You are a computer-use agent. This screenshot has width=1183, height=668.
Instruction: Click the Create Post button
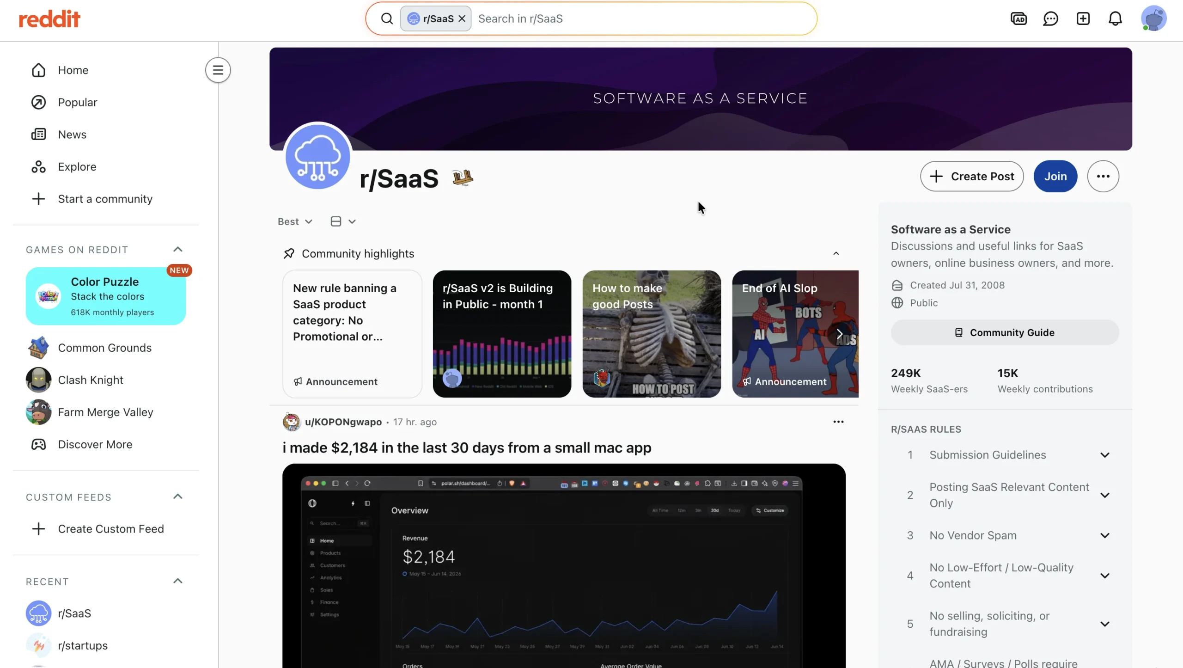coord(972,176)
